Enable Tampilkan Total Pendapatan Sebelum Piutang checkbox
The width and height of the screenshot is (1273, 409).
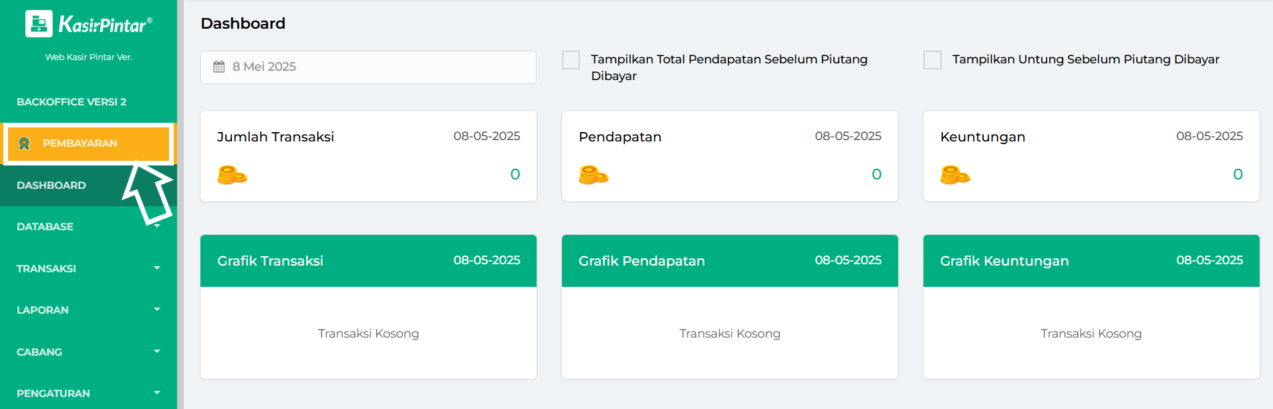tap(571, 60)
